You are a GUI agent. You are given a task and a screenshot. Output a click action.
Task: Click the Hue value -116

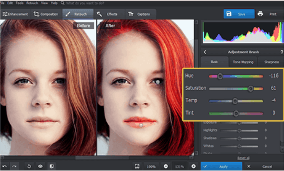click(274, 75)
